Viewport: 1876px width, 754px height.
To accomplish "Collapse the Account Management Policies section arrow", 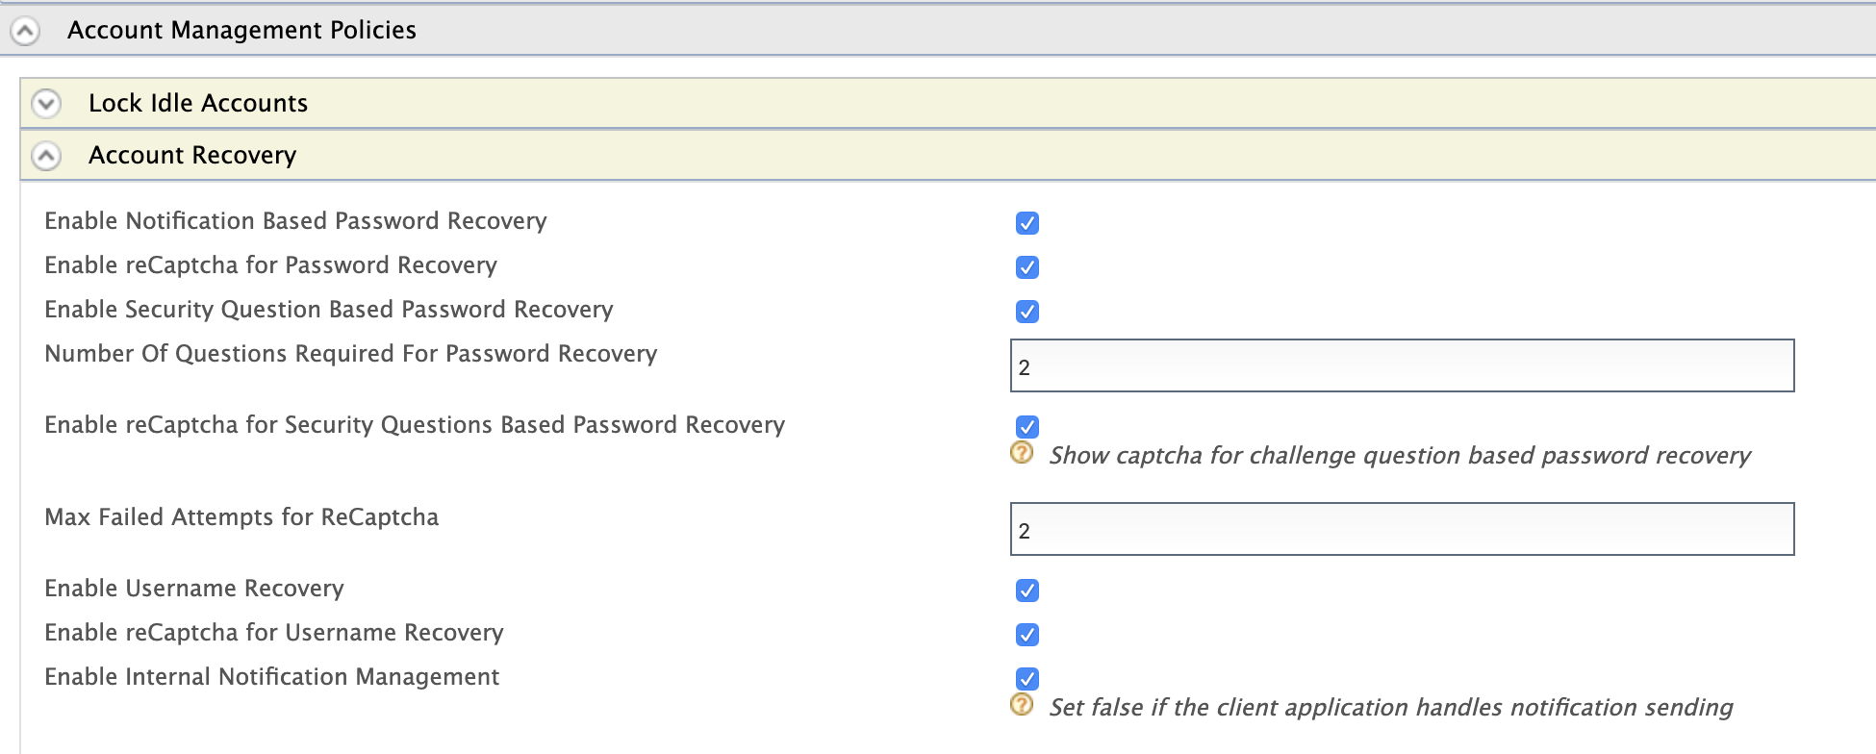I will click(25, 31).
